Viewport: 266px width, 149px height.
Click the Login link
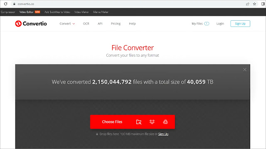click(220, 24)
